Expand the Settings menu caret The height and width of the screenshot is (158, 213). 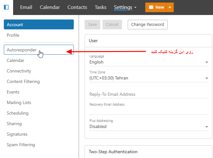(135, 7)
